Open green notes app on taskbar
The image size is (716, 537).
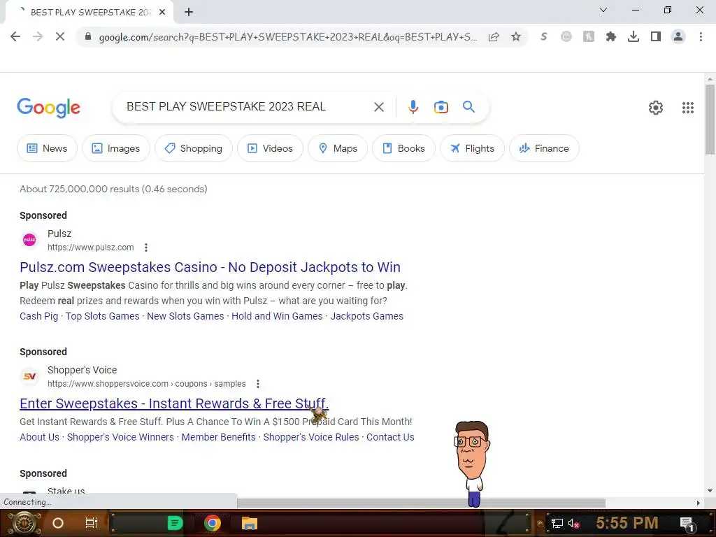[x=175, y=523]
